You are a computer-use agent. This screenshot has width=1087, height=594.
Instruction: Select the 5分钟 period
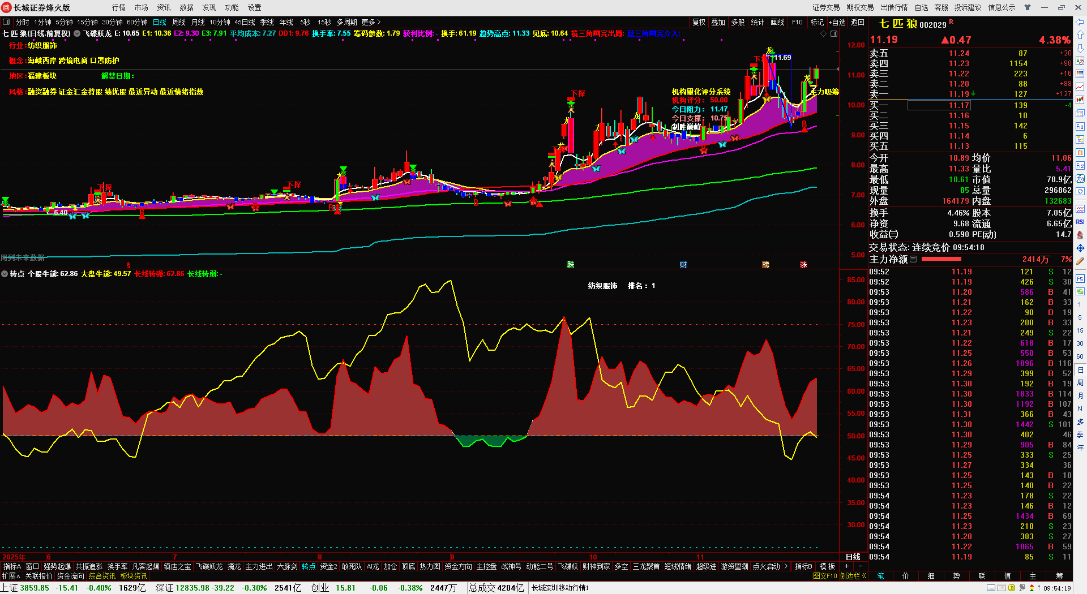tap(64, 22)
